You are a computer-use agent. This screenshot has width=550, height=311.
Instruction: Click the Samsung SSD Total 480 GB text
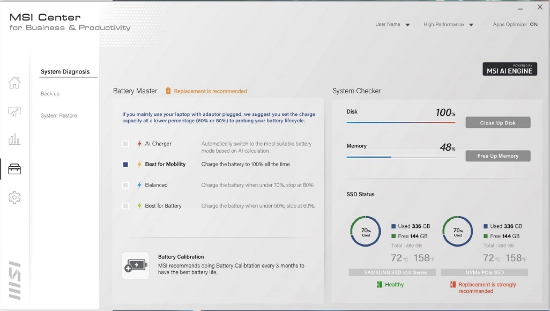point(406,246)
